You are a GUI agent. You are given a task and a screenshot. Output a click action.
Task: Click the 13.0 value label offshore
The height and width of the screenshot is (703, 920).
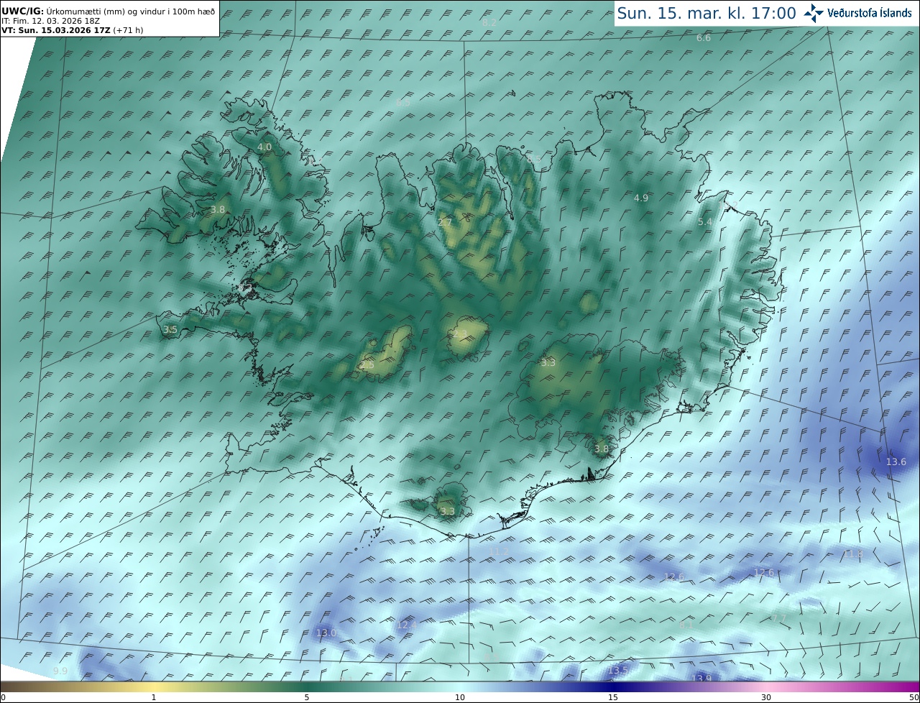pos(326,633)
